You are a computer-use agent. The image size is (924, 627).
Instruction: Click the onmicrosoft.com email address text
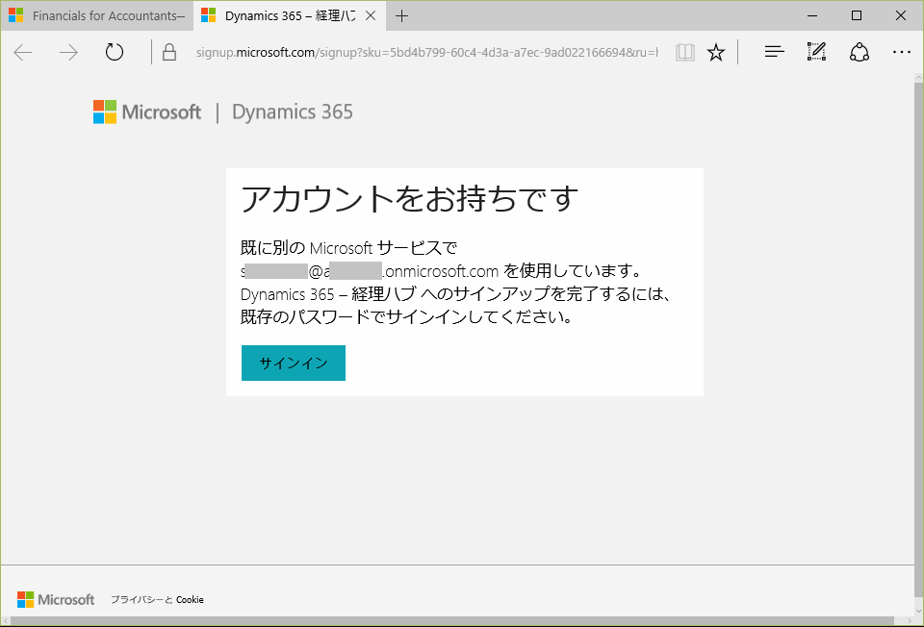click(x=370, y=271)
